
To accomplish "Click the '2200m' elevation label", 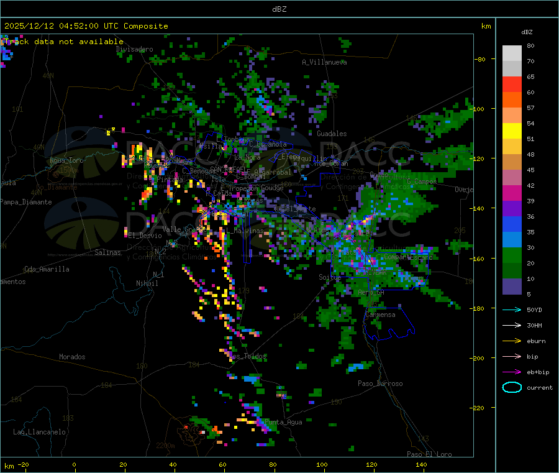I will click(x=165, y=446).
